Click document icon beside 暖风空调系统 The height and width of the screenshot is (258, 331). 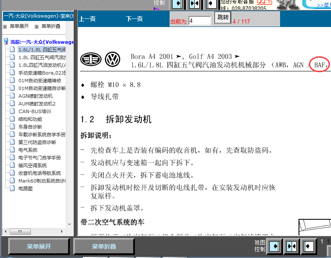pos(12,165)
